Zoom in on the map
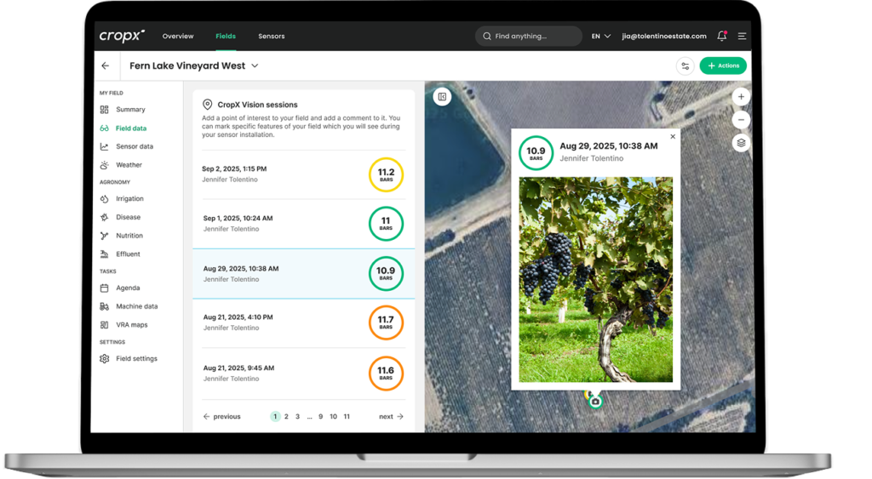872x479 pixels. tap(741, 97)
